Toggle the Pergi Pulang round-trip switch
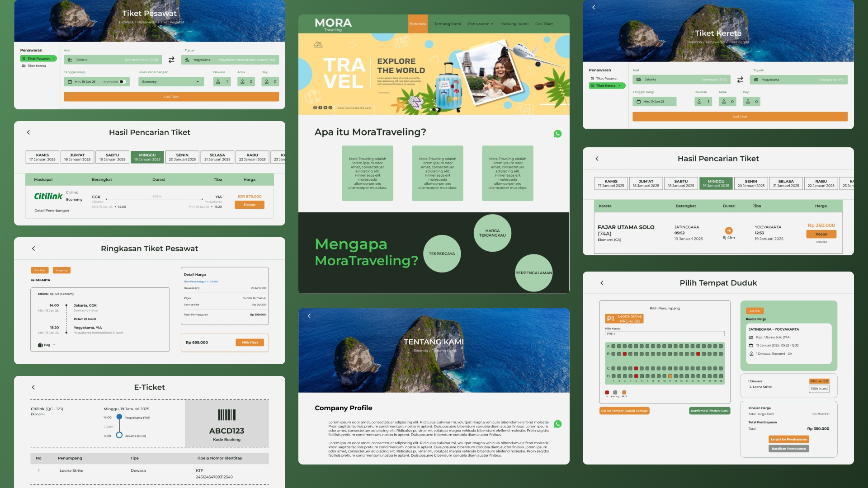The height and width of the screenshot is (488, 868). (x=122, y=82)
